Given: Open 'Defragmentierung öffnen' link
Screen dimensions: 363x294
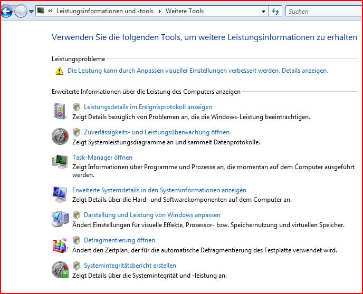Looking at the screenshot, I should 119,240.
